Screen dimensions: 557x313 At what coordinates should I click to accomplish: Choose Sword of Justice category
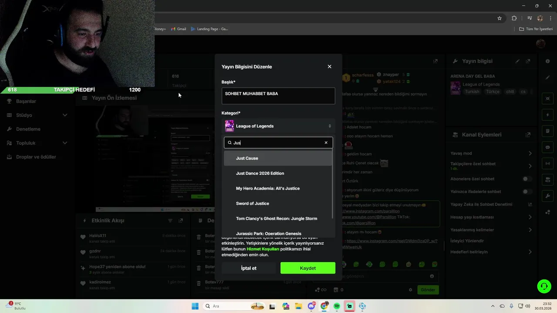point(278,203)
